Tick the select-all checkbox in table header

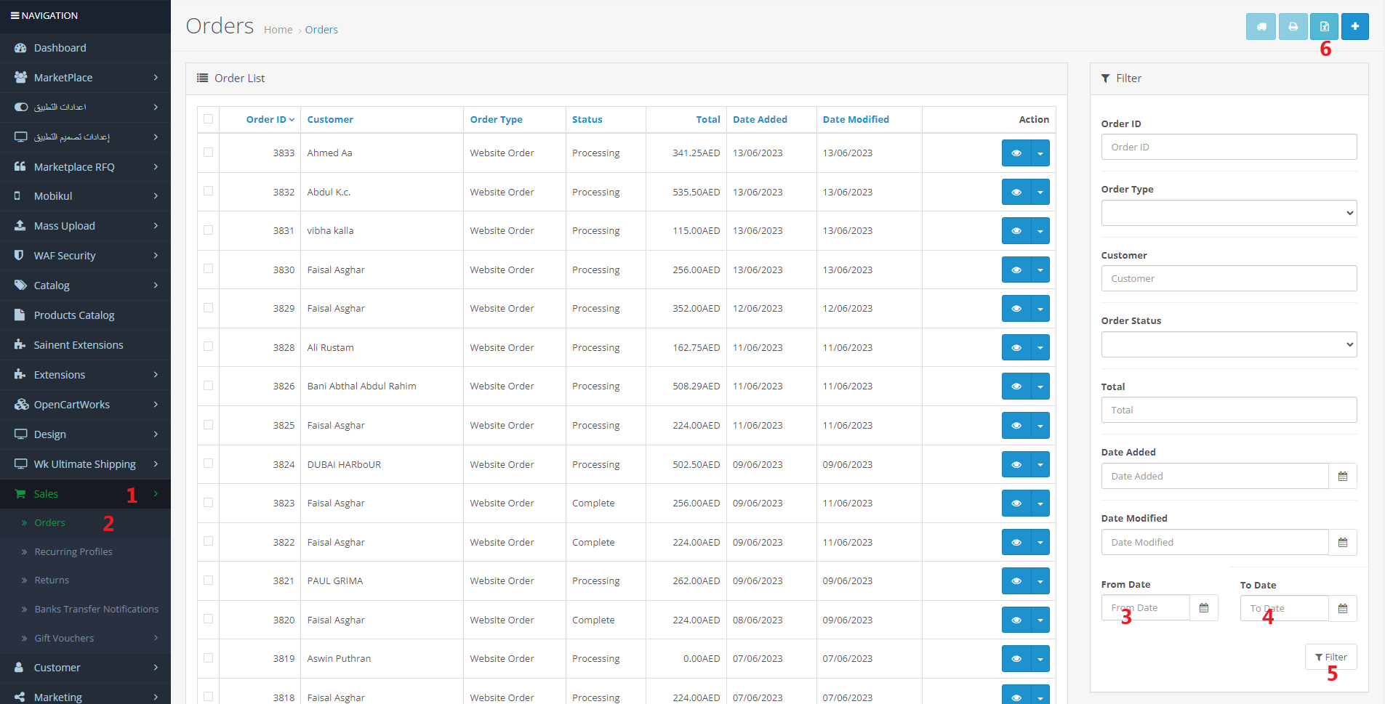click(209, 119)
